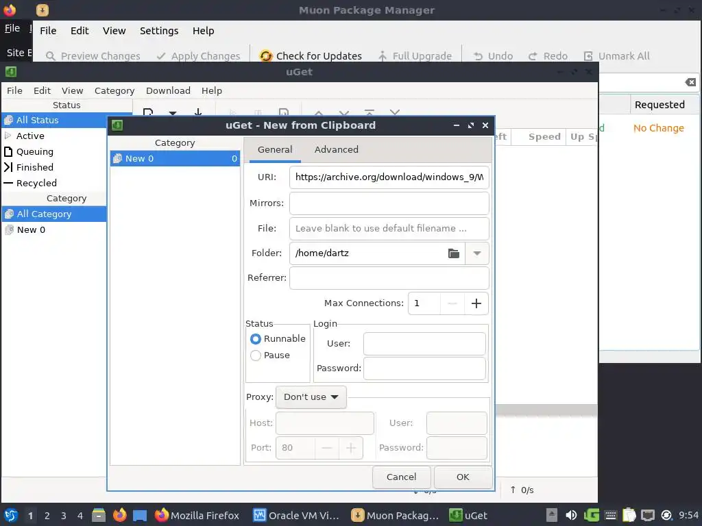Click the uGet main window title icon
Screen dimensions: 702x526
click(11, 71)
